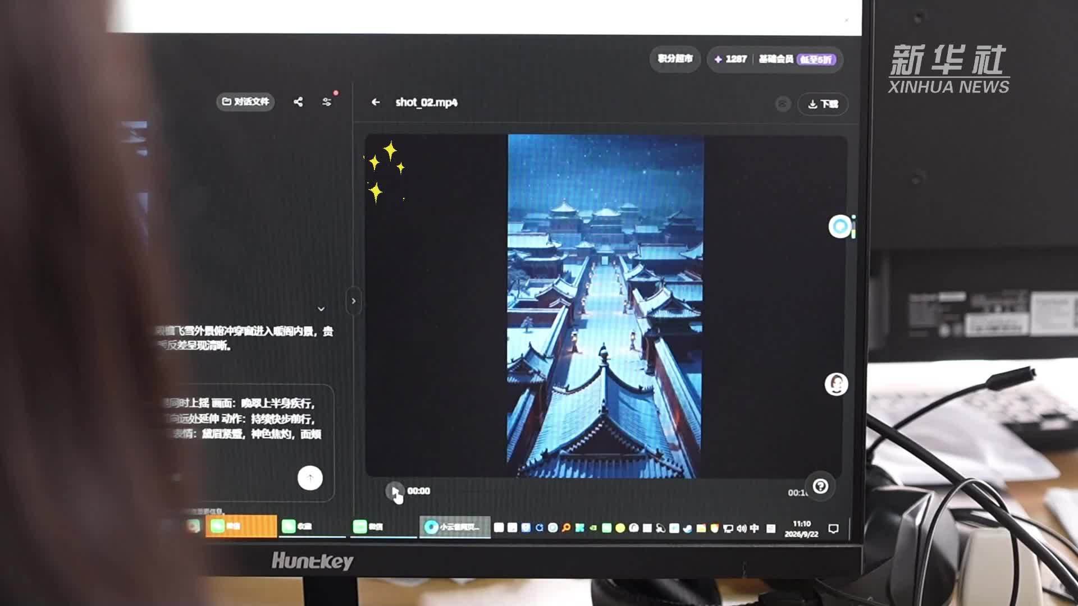
Task: Click the yellow circle tray icon
Action: click(620, 528)
